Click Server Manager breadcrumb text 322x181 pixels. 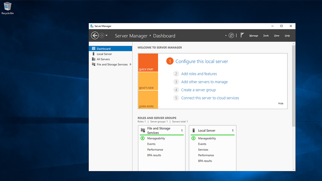tap(131, 36)
